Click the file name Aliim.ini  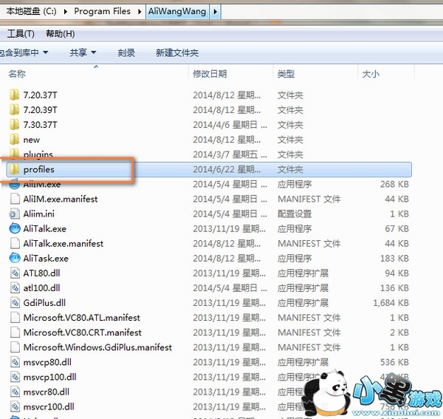[x=38, y=214]
